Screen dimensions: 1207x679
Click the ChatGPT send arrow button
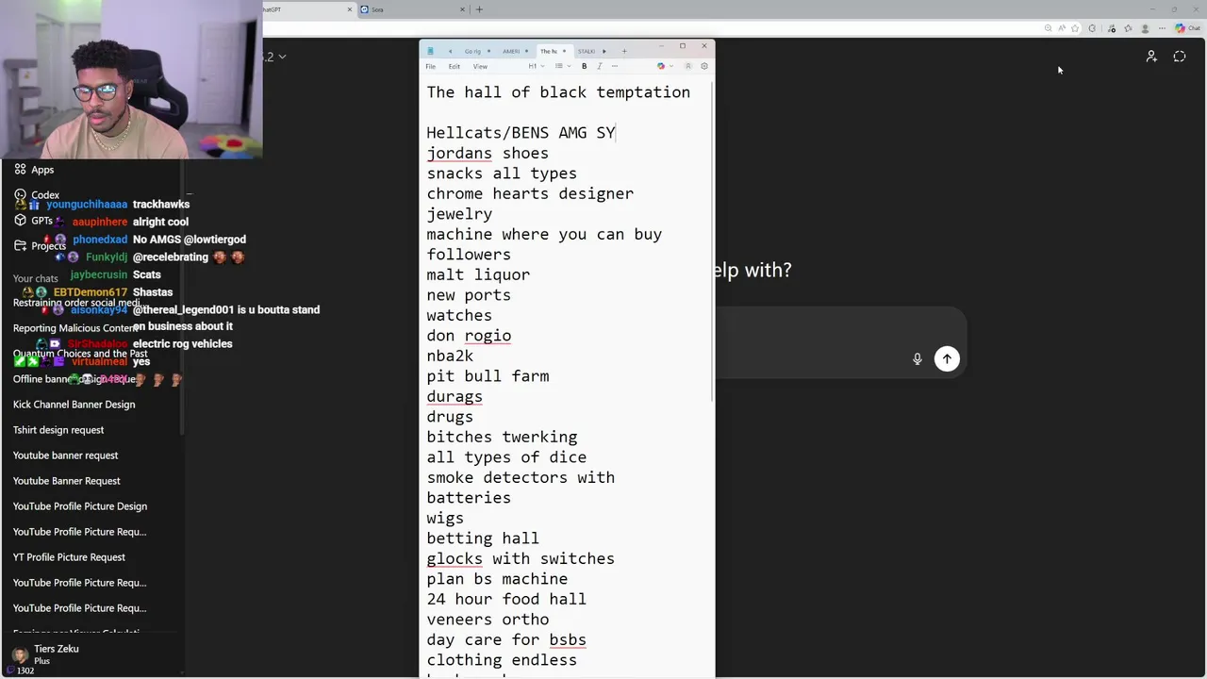pyautogui.click(x=947, y=358)
